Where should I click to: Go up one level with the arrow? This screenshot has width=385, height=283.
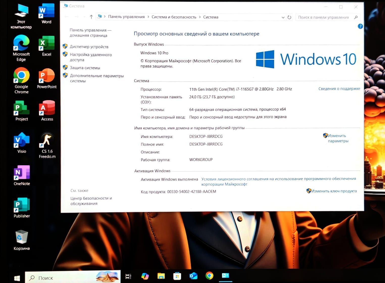(x=91, y=17)
